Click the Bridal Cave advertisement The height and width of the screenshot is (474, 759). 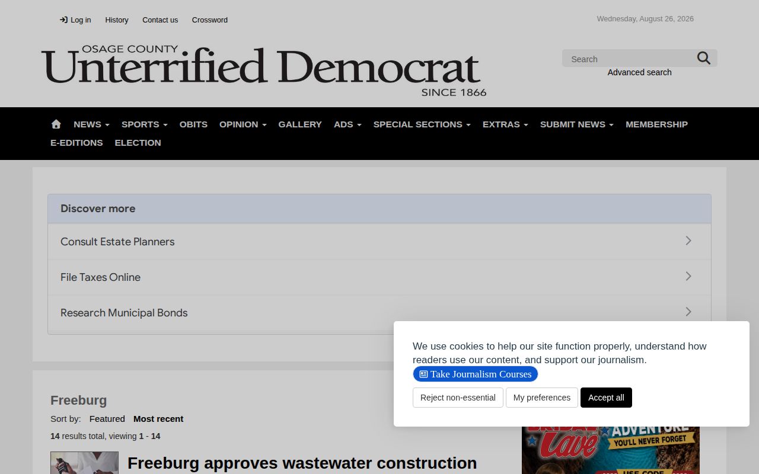611,450
